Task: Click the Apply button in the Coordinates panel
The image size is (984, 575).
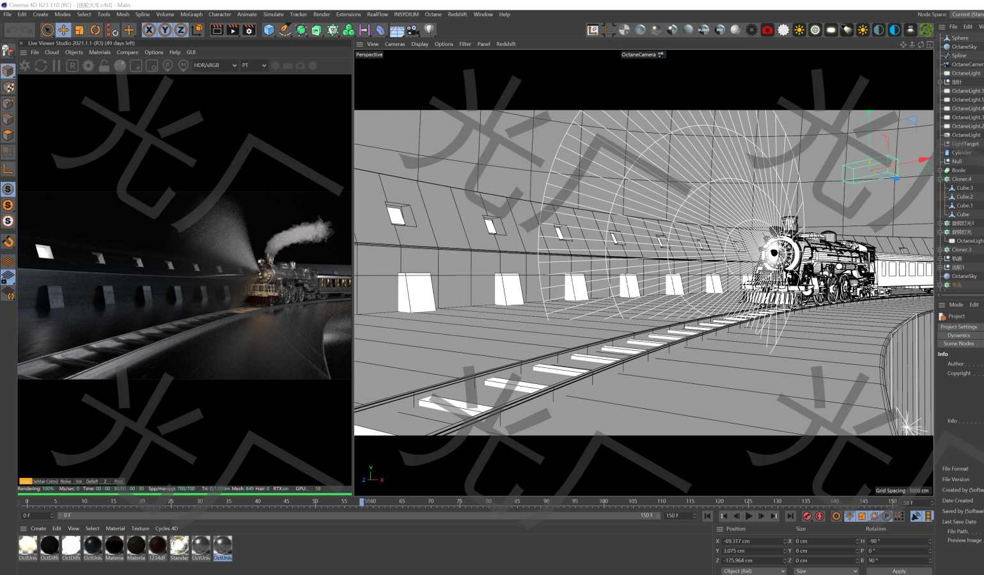Action: (x=900, y=571)
